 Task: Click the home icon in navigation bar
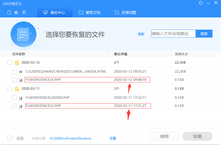pyautogui.click(x=10, y=13)
